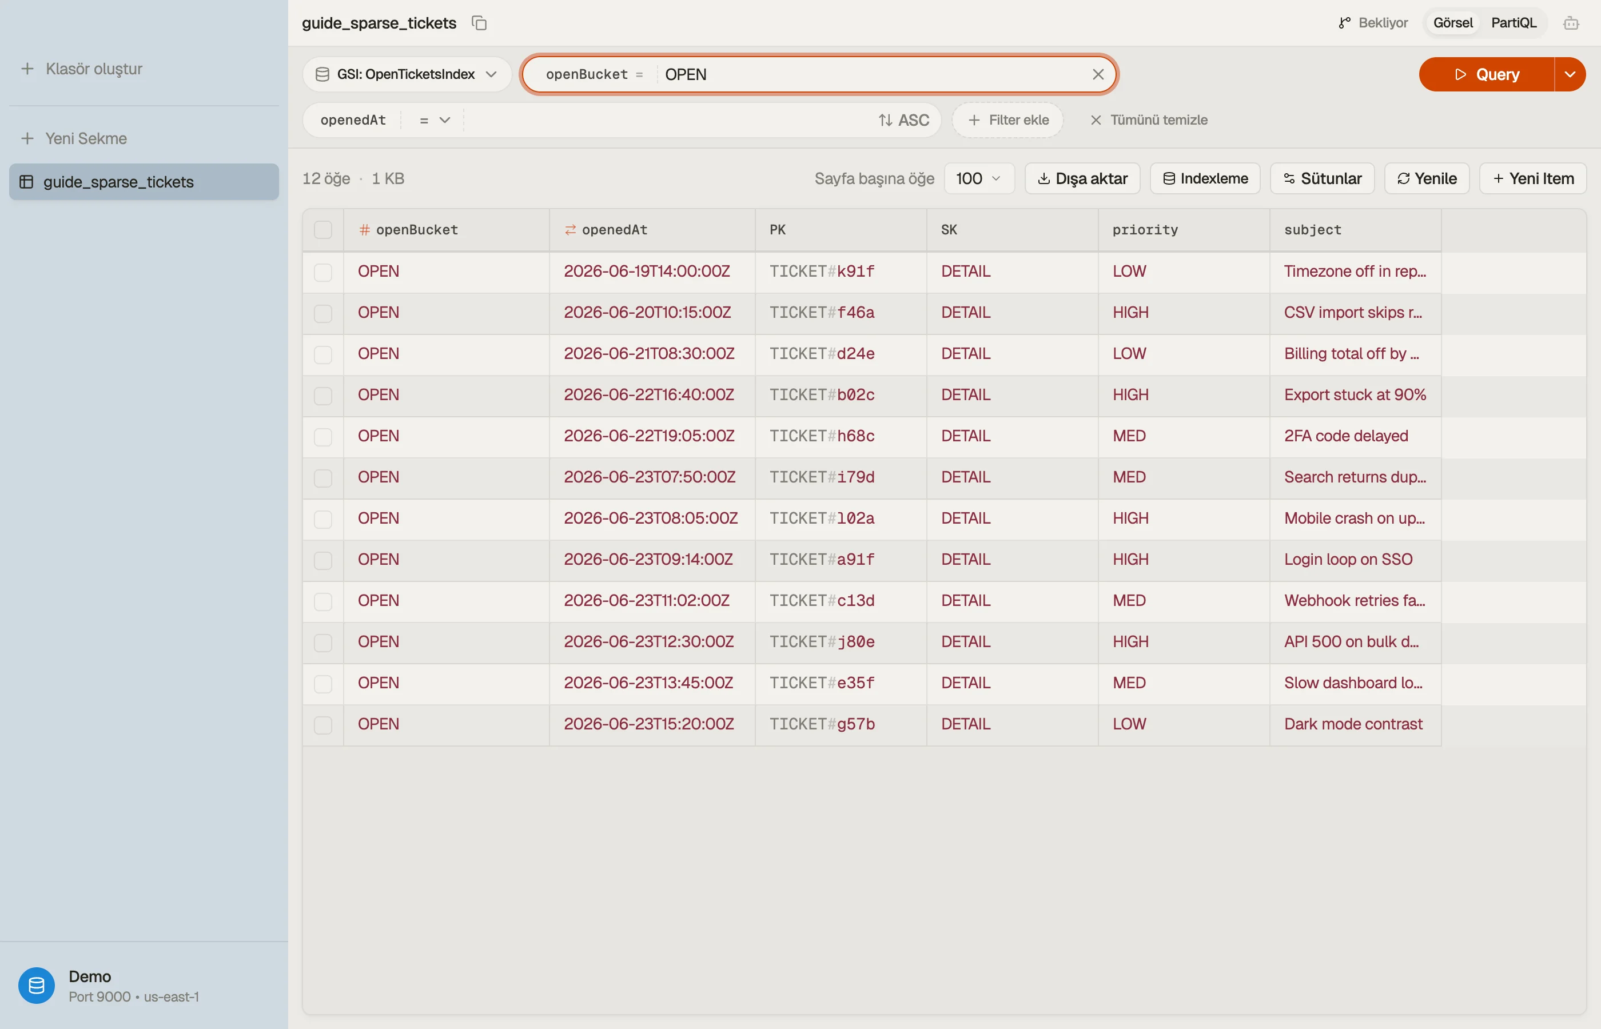
Task: Open Sütunlar column settings
Action: (1322, 178)
